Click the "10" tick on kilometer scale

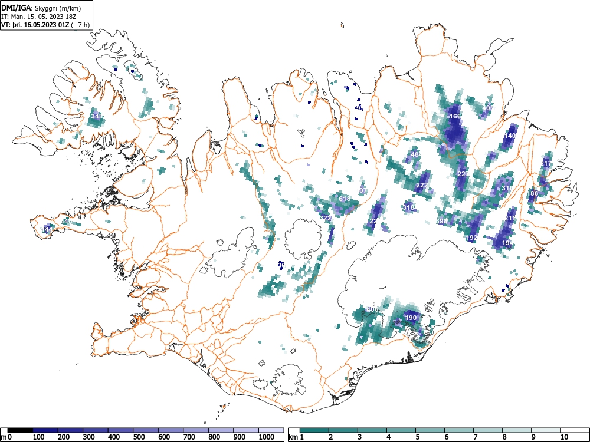(564, 437)
